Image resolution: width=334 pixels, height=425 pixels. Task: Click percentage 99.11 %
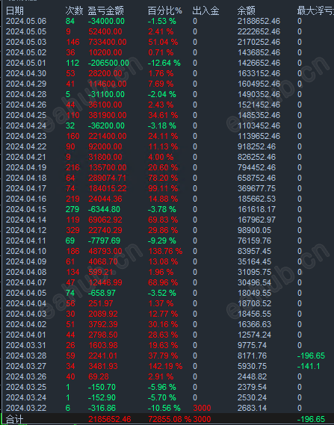tap(163, 188)
